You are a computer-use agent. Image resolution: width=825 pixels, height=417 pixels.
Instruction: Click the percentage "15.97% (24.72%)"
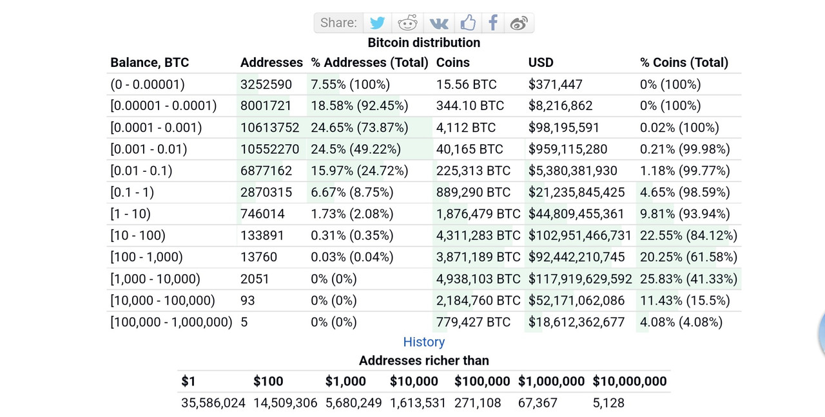360,171
